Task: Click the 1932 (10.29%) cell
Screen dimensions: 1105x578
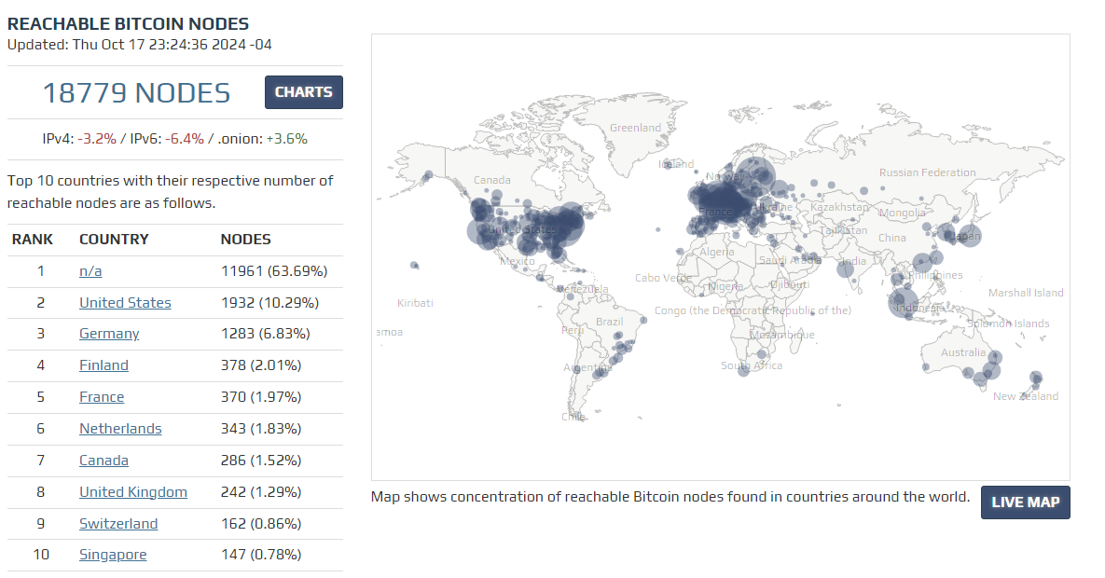Action: tap(269, 303)
